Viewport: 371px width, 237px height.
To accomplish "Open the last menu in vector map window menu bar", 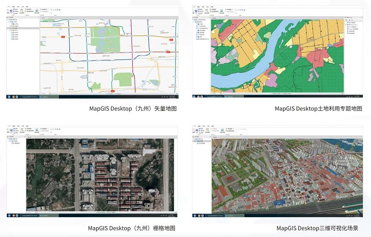I will tap(27, 7).
